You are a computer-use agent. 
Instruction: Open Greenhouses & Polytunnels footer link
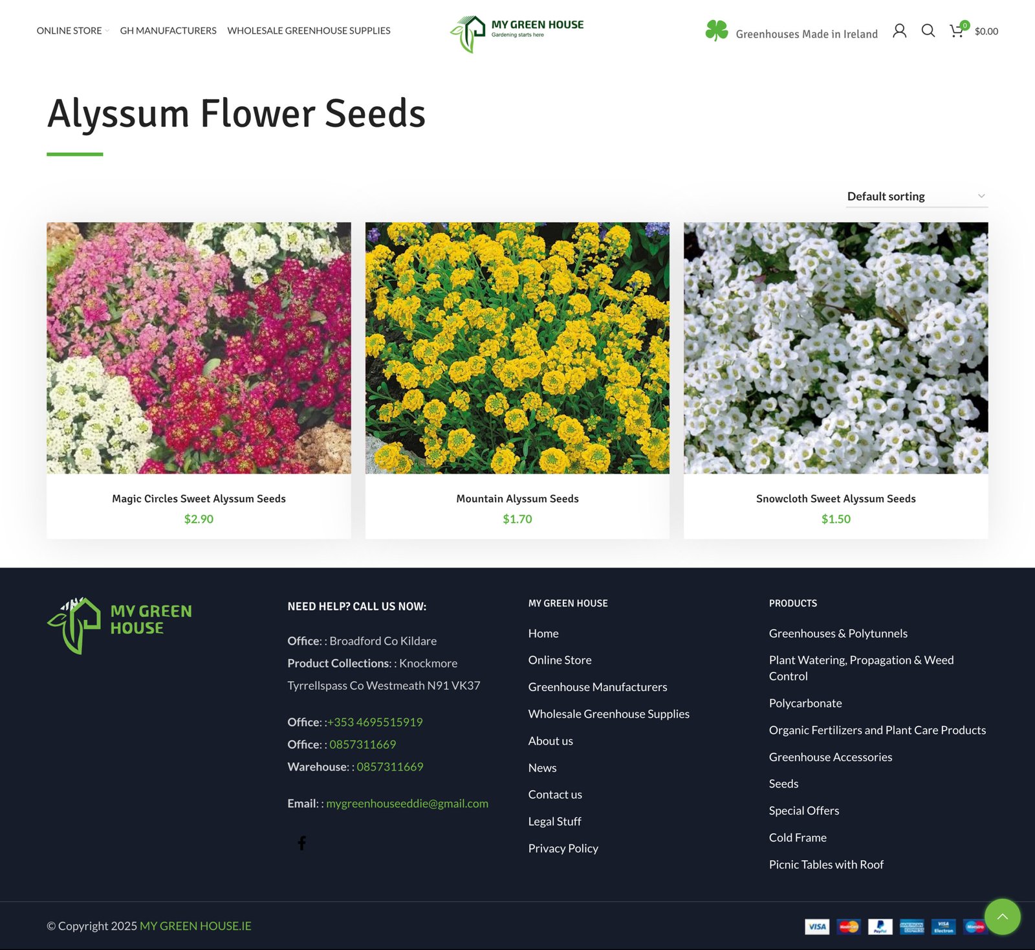[838, 633]
